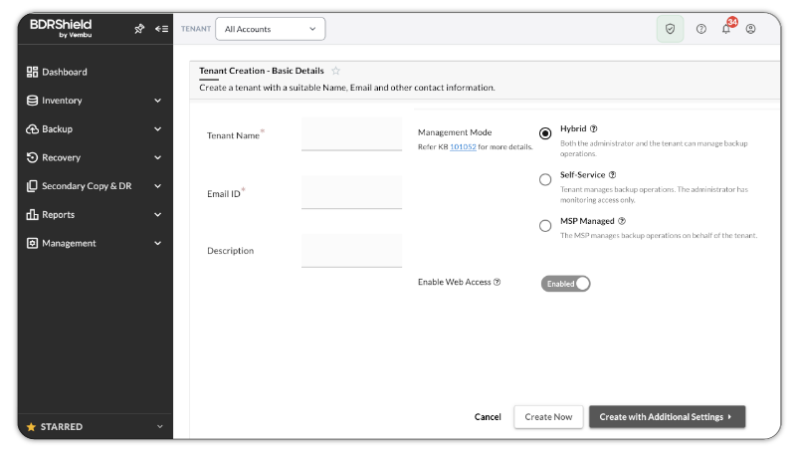Viewport: 796px width, 451px height.
Task: Expand Recovery menu chevron
Action: click(x=158, y=157)
